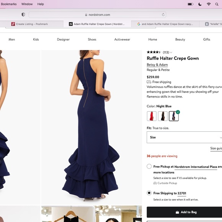Switch to the Nordstrom Ruffle Halter Crepe Gown tab
Image resolution: width=222 pixels, height=222 pixels.
97,24
